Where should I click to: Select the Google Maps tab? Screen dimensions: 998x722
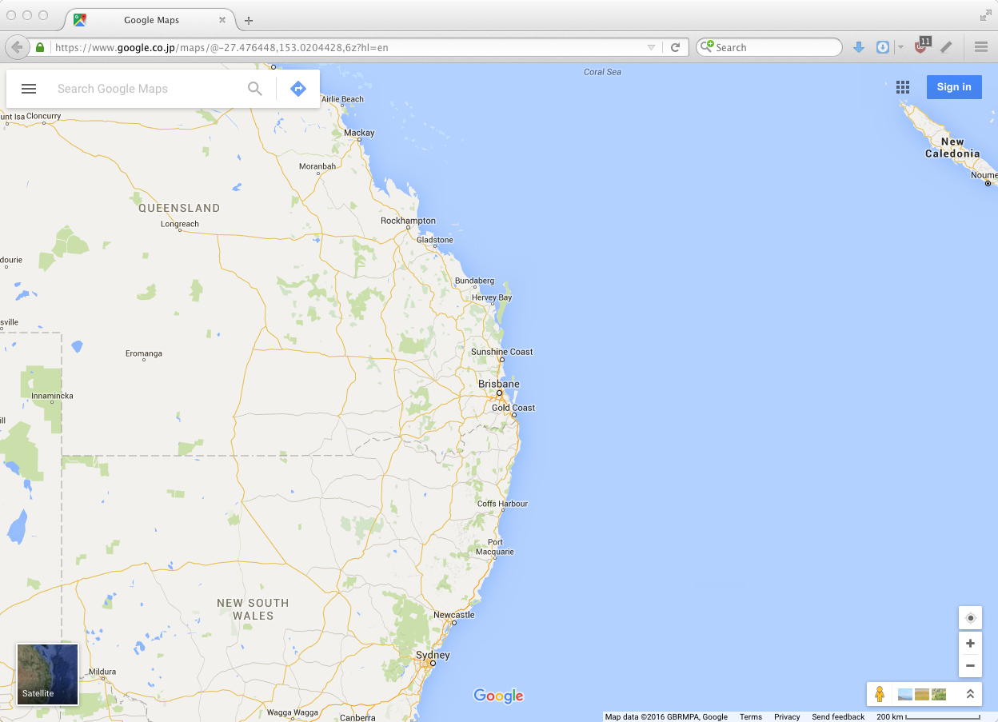point(150,20)
